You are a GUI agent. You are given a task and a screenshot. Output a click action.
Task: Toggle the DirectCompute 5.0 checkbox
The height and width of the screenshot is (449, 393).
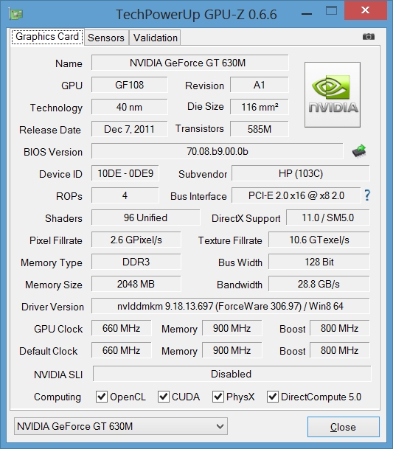pos(272,397)
